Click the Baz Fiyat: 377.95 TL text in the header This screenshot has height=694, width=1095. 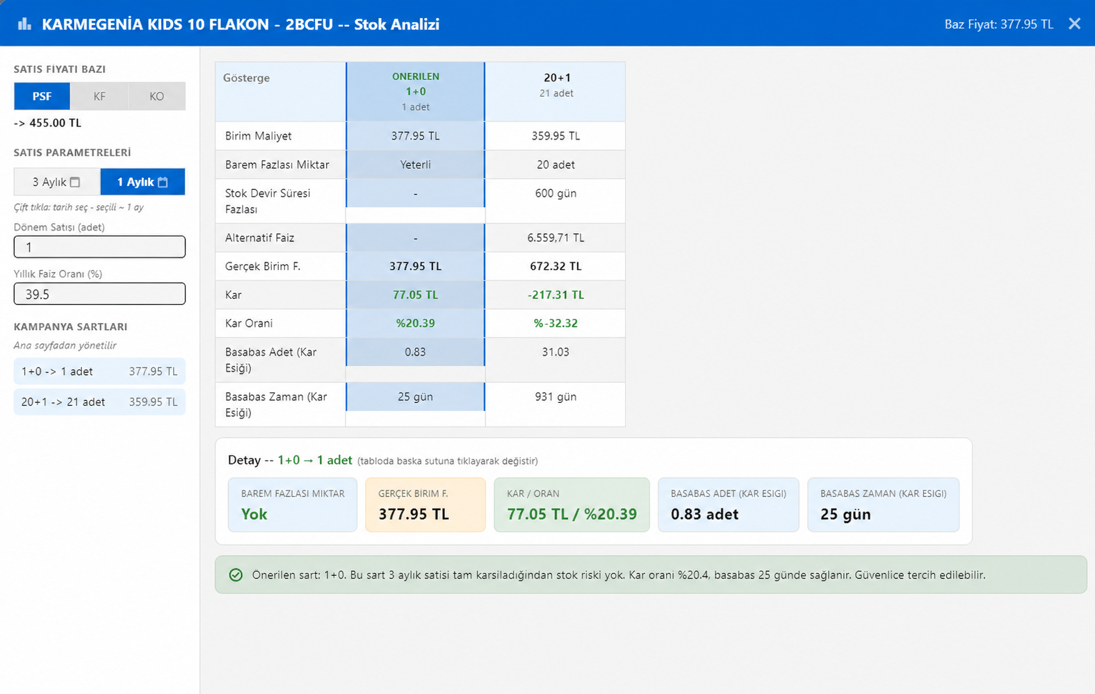[x=998, y=24]
